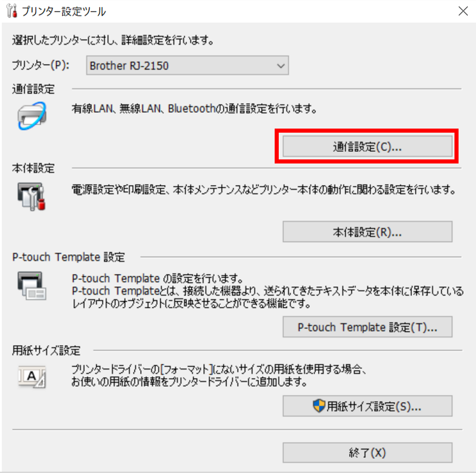
Task: Click the communication settings printer icon
Action: click(x=32, y=116)
